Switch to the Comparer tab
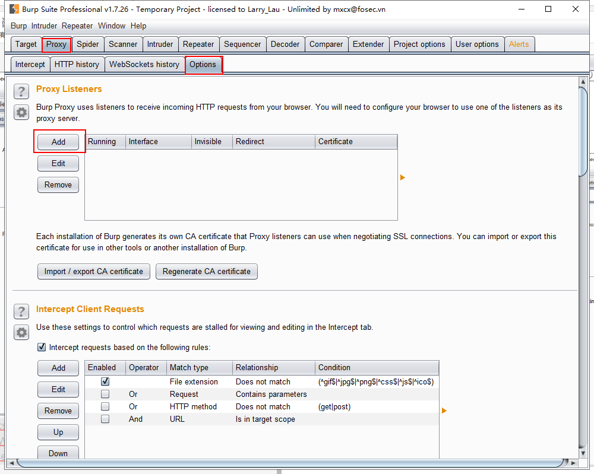 click(x=326, y=44)
